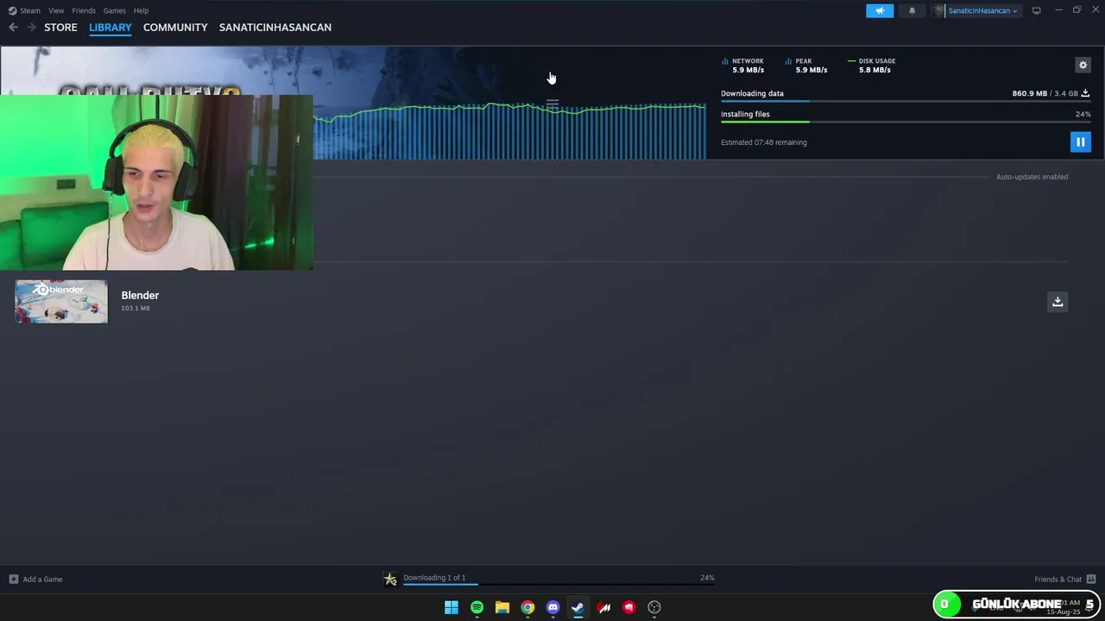
Task: Select the Blender title text
Action: (x=140, y=295)
